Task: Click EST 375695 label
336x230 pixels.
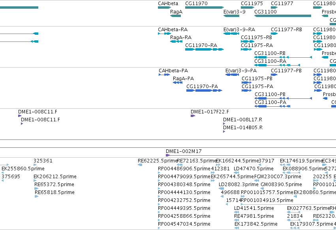Action: pos(11,177)
